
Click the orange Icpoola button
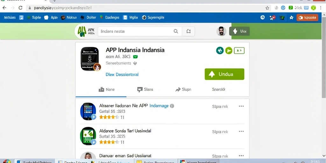[x=307, y=18]
